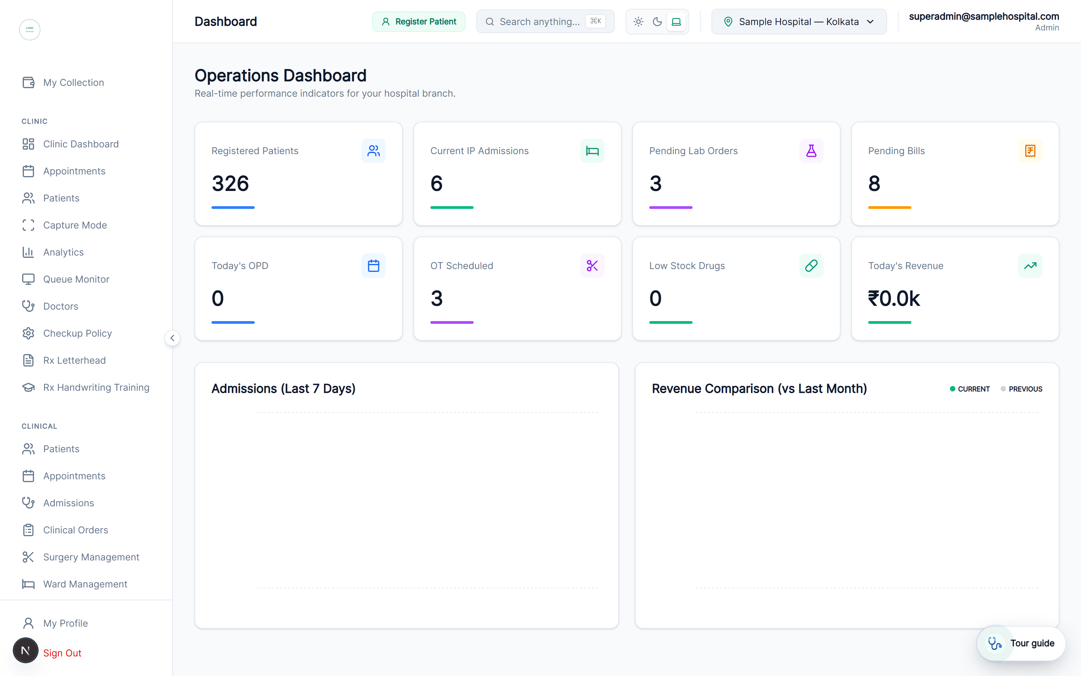Click the Rx Handwriting Training graduation cap icon

point(29,387)
